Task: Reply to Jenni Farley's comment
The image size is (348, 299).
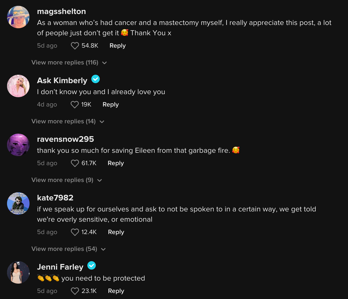Action: [x=116, y=291]
